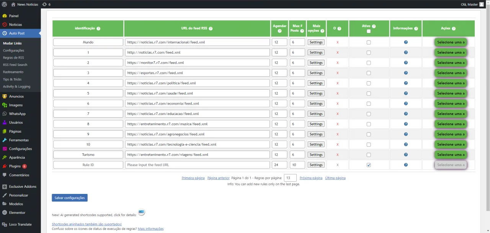Screen dimensions: 490x233
Task: Enable Ativo checkbox for rule 10
Action: (369, 144)
